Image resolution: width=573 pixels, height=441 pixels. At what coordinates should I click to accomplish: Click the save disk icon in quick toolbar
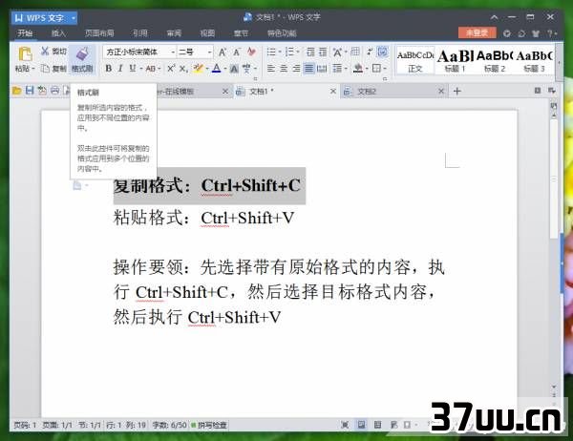click(30, 91)
